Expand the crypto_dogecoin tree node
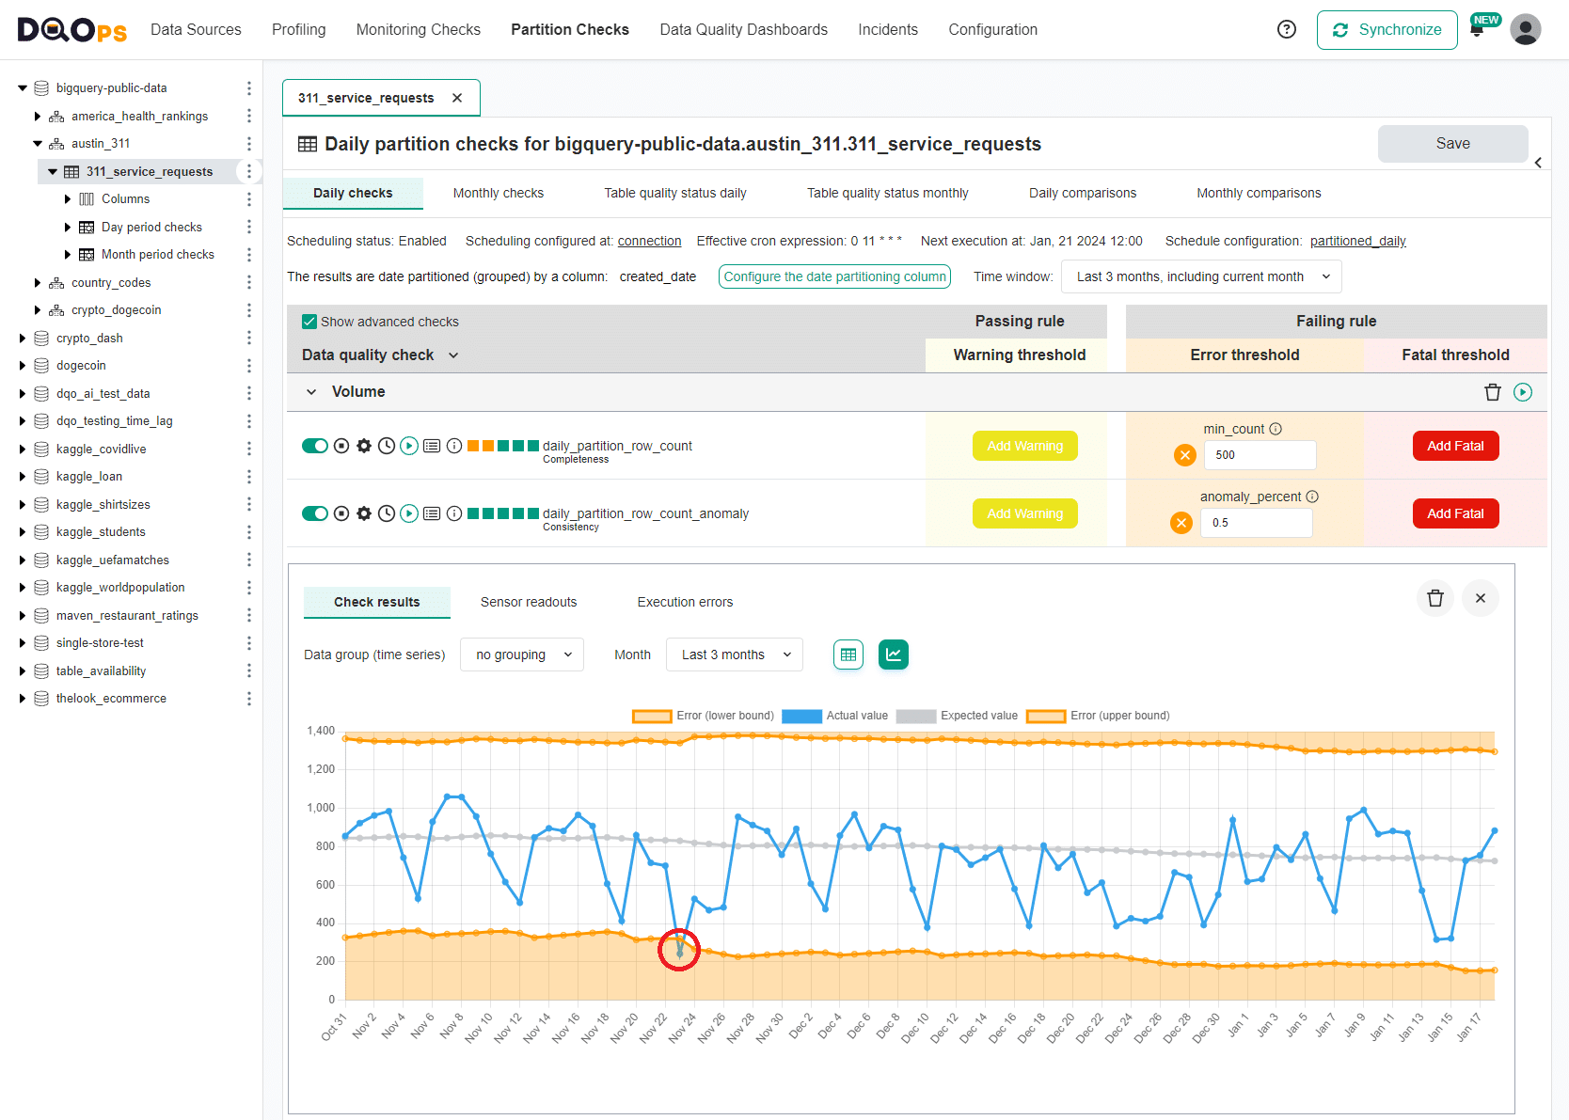The image size is (1569, 1120). click(38, 309)
